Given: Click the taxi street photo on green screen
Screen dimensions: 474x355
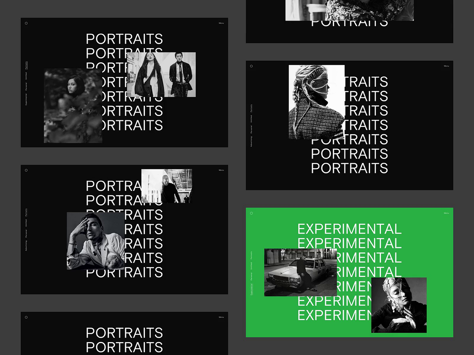Looking at the screenshot, I should pos(299,272).
